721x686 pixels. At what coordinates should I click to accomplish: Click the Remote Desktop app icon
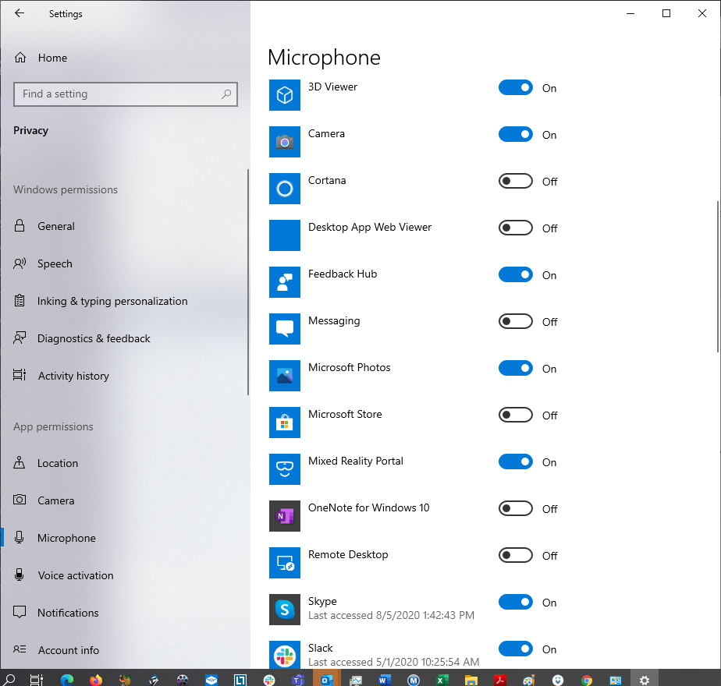(x=285, y=563)
